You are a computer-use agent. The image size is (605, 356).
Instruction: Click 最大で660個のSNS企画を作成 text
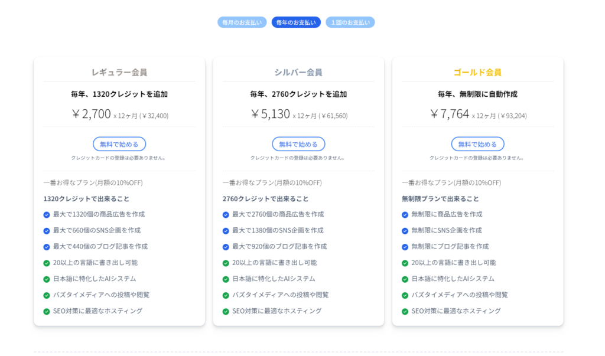97,230
